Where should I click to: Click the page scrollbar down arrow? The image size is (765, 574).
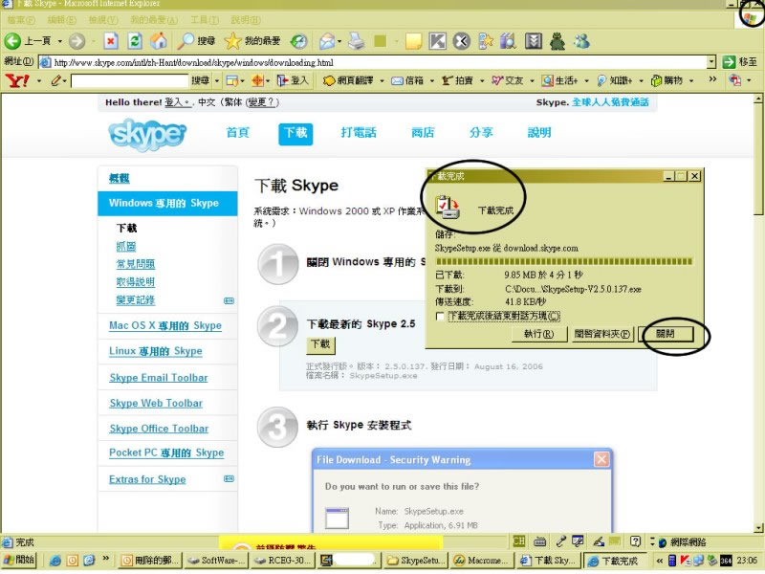(758, 527)
